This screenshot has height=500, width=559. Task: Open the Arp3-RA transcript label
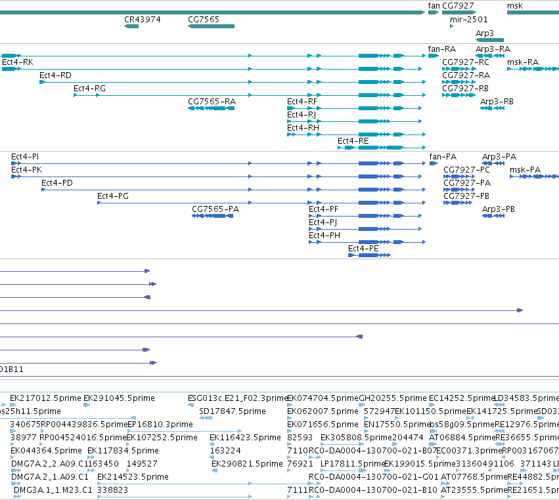493,49
